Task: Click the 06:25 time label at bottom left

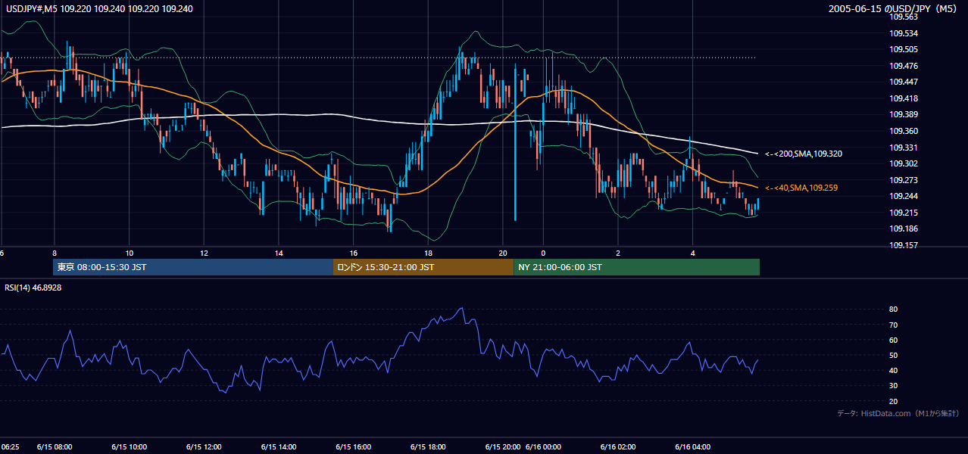Action: [x=10, y=447]
